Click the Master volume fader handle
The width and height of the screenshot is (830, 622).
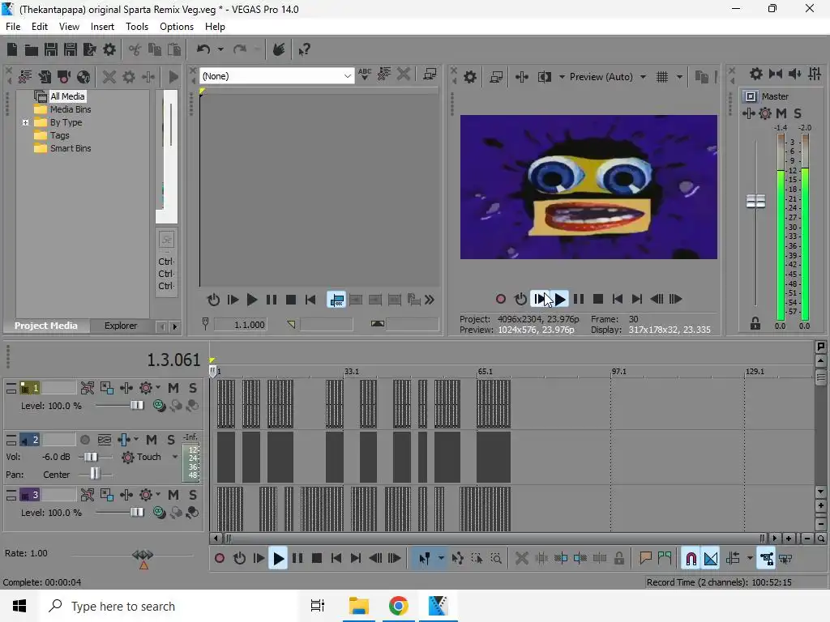click(755, 202)
